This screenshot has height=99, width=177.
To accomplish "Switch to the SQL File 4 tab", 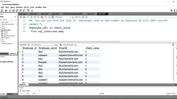I will coord(34,14).
